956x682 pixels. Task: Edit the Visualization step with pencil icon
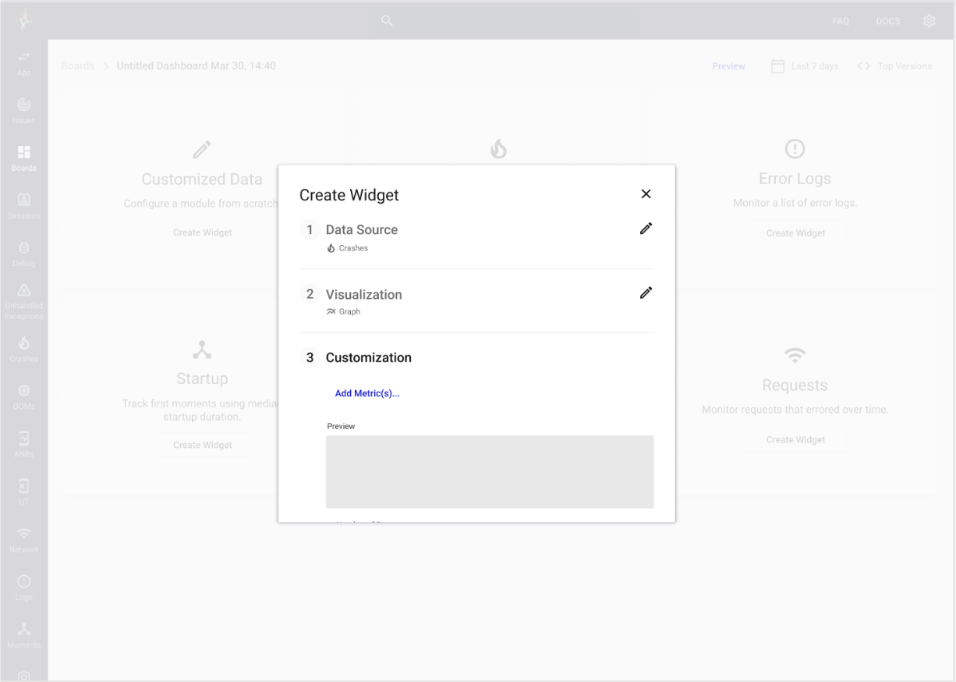tap(646, 293)
